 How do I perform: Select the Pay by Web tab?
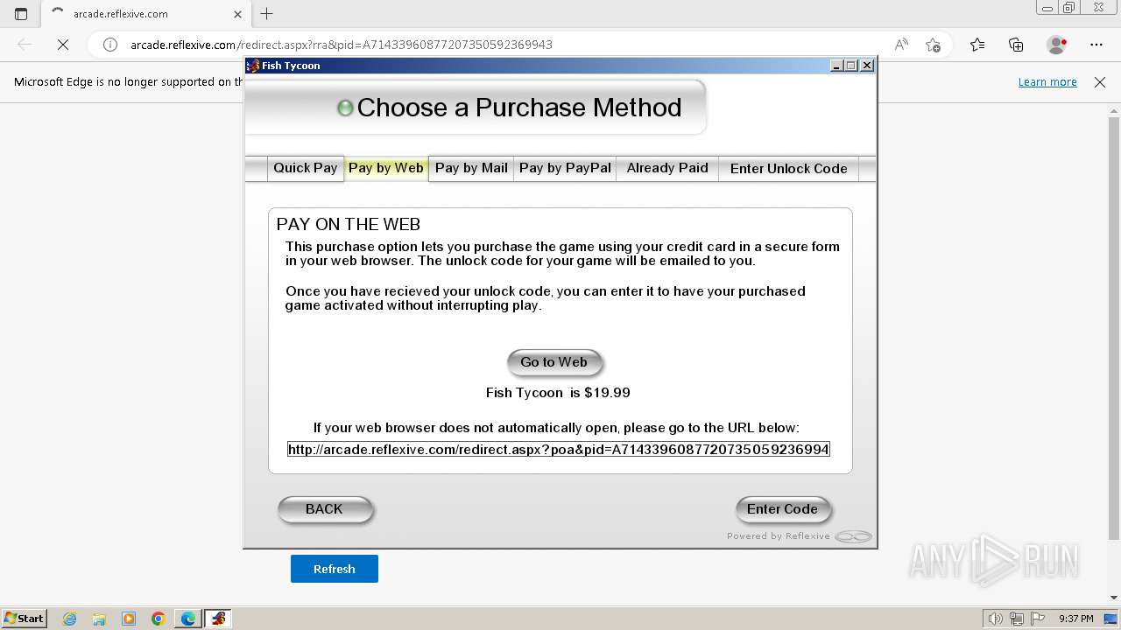point(385,168)
